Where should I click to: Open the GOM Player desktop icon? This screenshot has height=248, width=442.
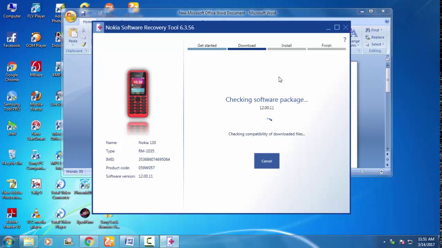36,40
